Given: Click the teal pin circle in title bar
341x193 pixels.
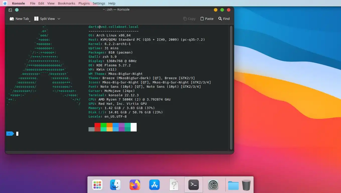Looking at the screenshot, I should (17, 10).
